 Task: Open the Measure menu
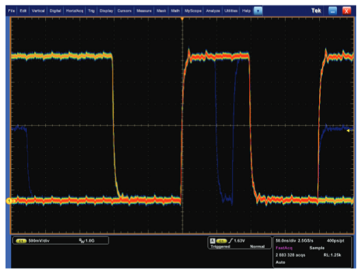click(144, 11)
